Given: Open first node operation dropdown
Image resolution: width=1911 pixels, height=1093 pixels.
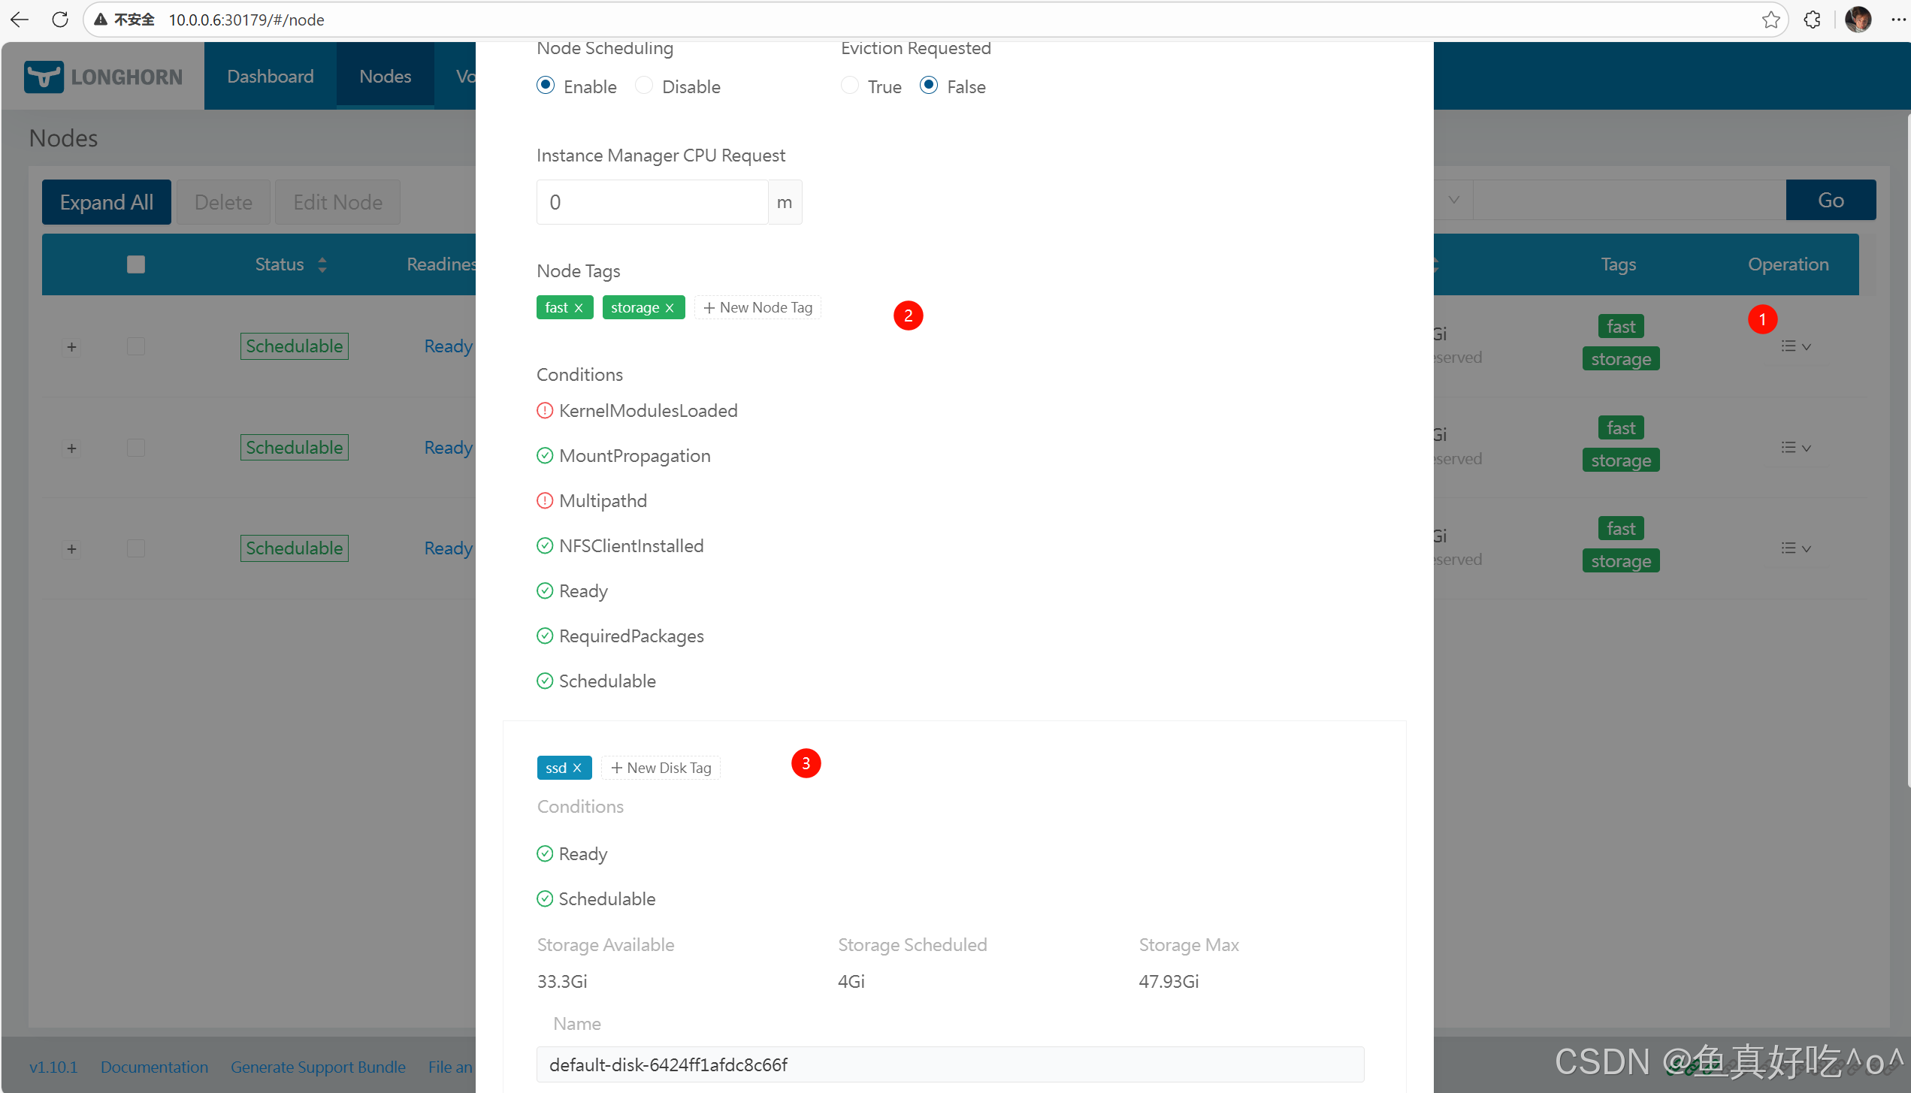Looking at the screenshot, I should (1795, 346).
